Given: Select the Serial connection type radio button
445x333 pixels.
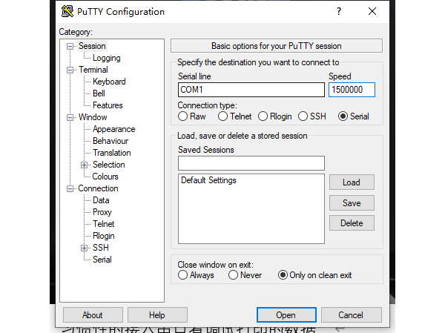Looking at the screenshot, I should (x=343, y=116).
